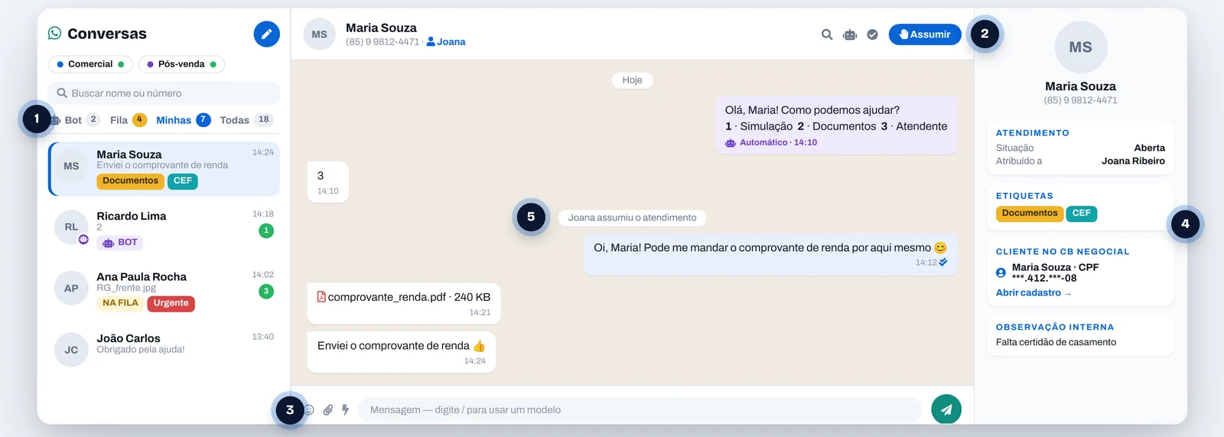The image size is (1224, 437).
Task: Toggle the Comercial channel filter chip
Action: 90,64
